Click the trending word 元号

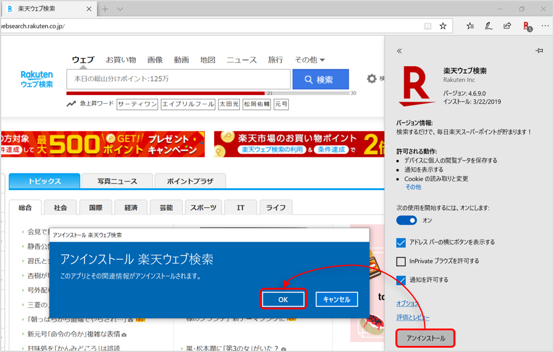point(281,104)
